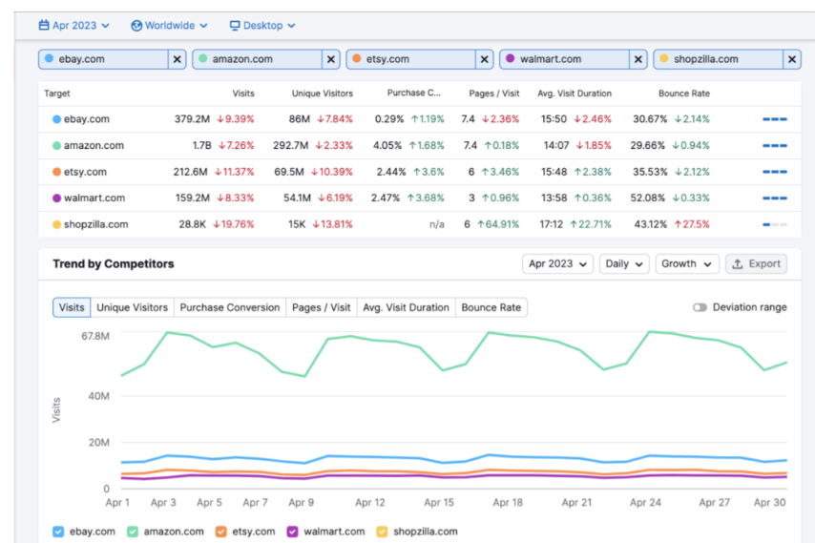Click the calendar icon in top filter
Screen dimensions: 815x543
pyautogui.click(x=44, y=25)
